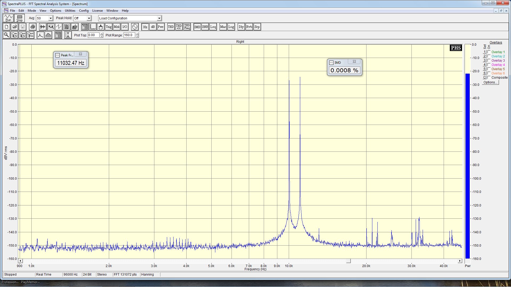
Task: Print the spectrum with the printer icon
Action: (x=33, y=27)
